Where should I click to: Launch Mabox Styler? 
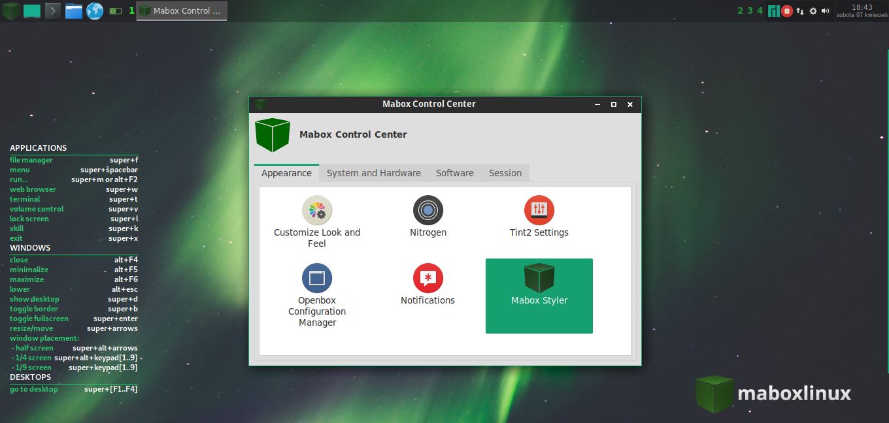[539, 296]
